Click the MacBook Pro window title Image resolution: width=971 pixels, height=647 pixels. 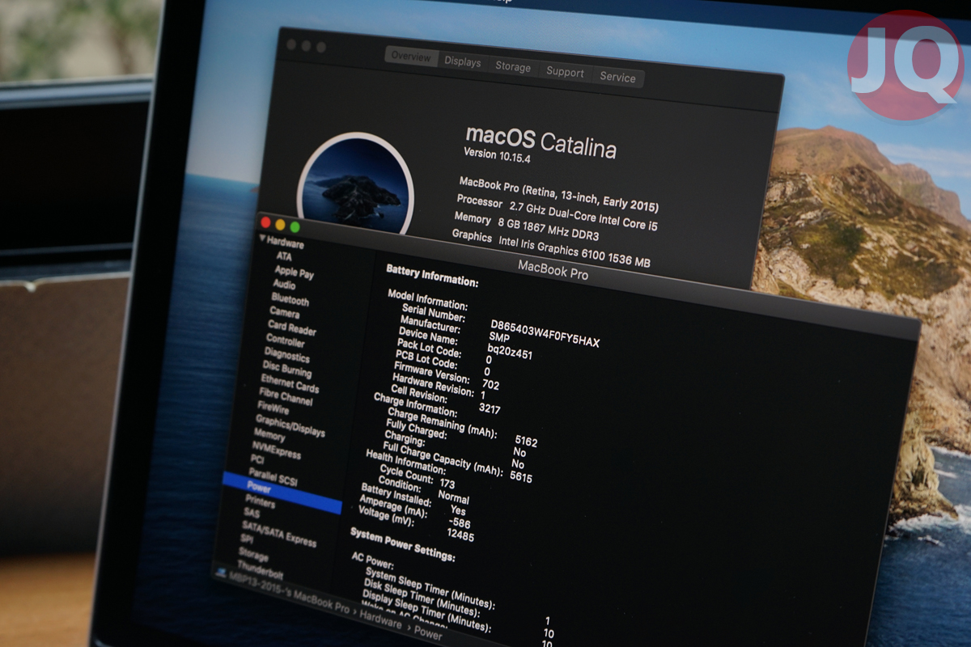point(553,270)
